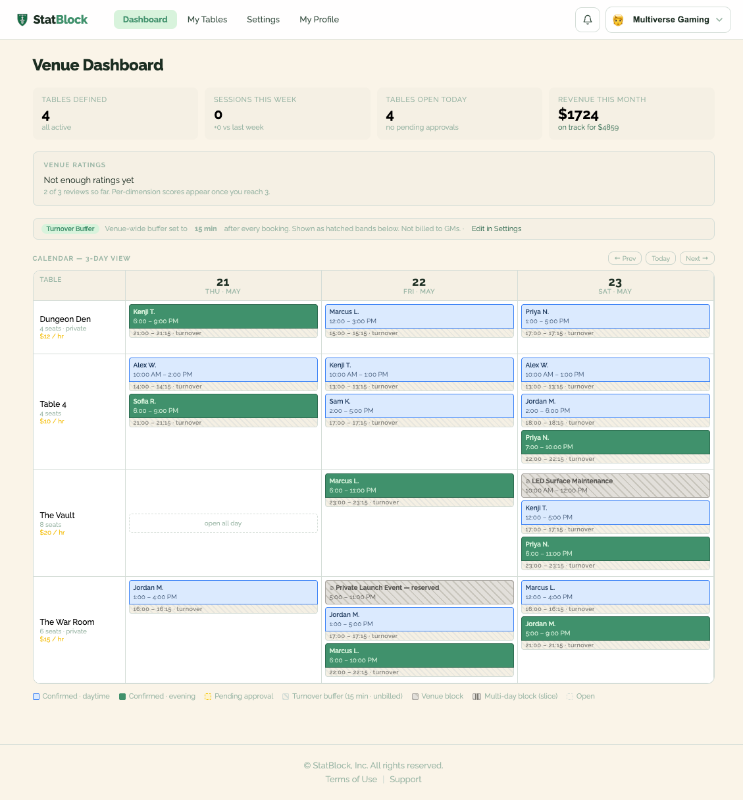The image size is (743, 800).
Task: Open Marcus L. 6:00–10:00 PM booking
Action: coord(419,655)
